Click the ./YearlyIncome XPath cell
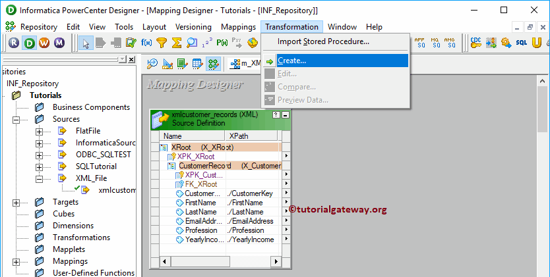 [x=253, y=239]
